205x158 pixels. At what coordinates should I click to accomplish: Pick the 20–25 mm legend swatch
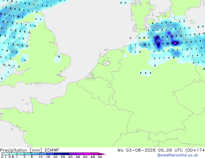[58, 154]
